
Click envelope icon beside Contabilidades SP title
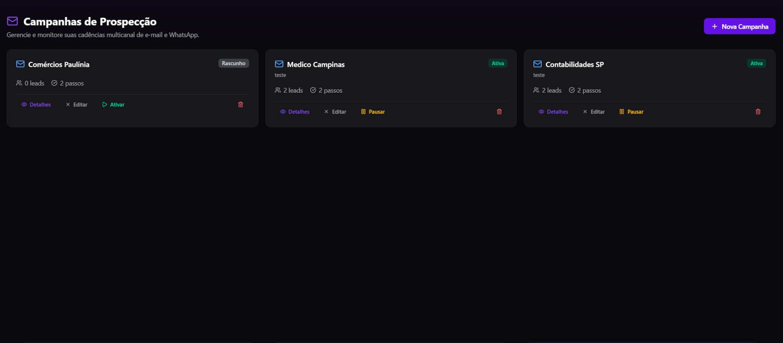pos(538,64)
